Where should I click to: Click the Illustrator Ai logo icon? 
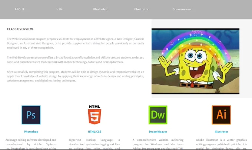tap(221, 115)
